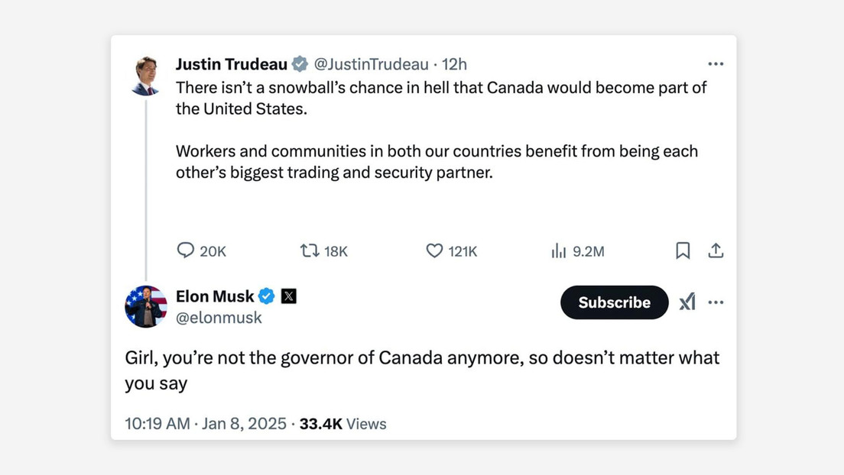Image resolution: width=844 pixels, height=475 pixels.
Task: Select the X affiliate badge beside Elon Musk
Action: click(x=289, y=296)
